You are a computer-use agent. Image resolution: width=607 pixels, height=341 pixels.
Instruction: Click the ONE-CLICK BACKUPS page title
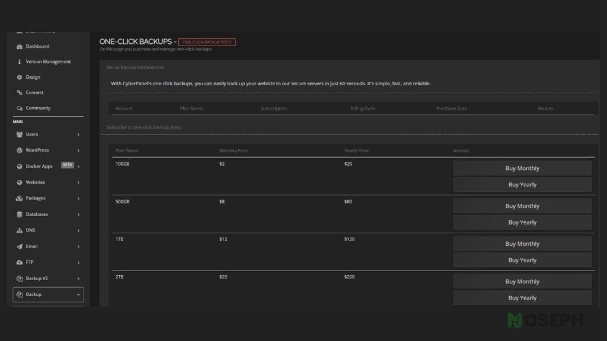pyautogui.click(x=136, y=41)
